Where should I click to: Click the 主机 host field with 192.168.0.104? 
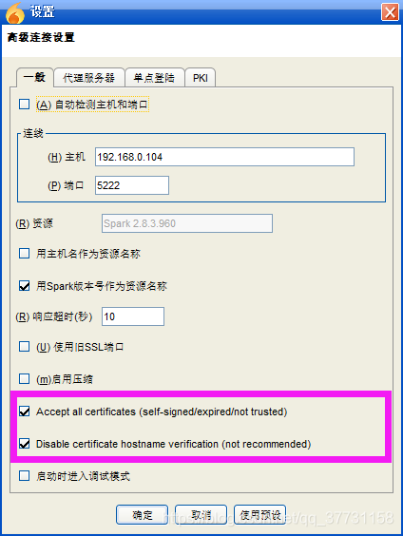[x=224, y=157]
